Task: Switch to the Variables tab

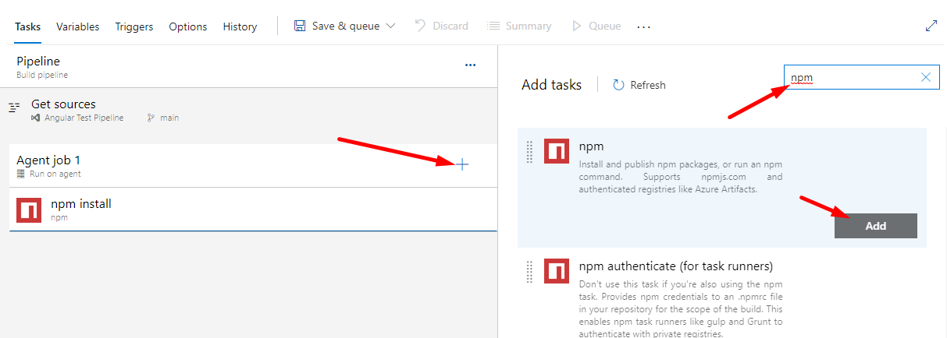Action: pyautogui.click(x=77, y=26)
